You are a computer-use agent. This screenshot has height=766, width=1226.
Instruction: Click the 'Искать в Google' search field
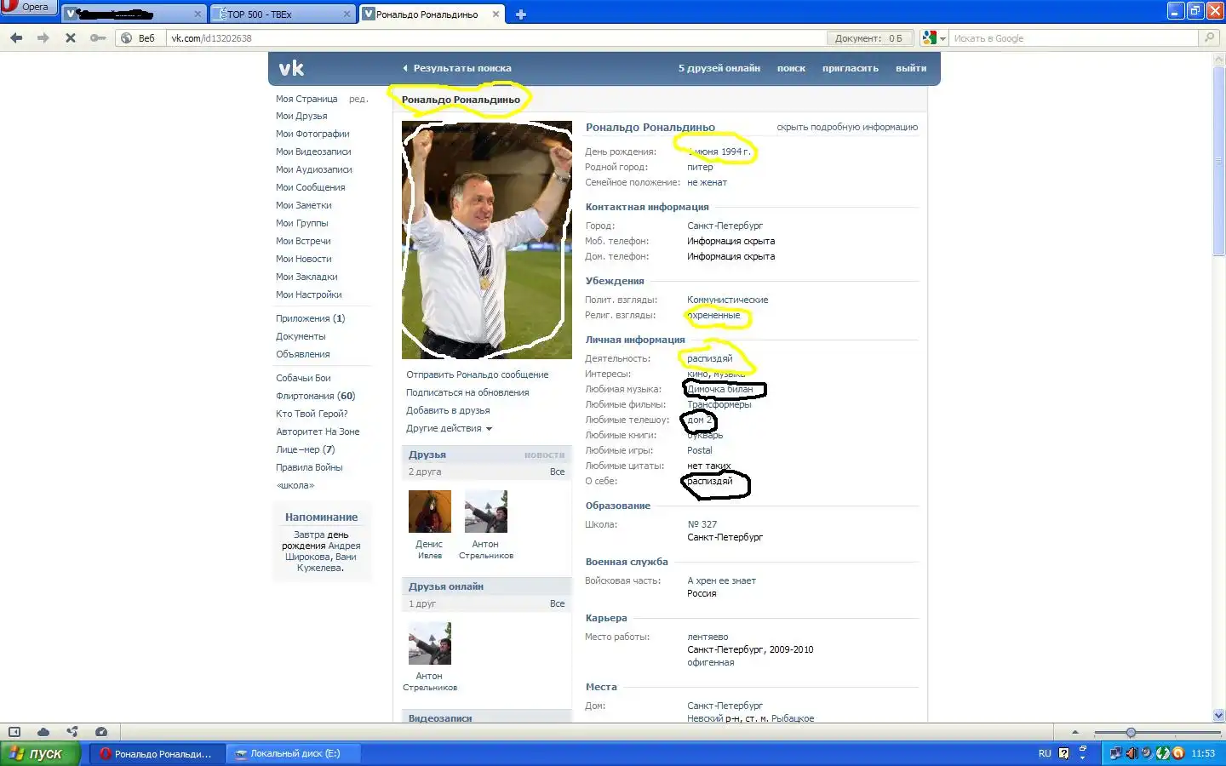click(1073, 37)
